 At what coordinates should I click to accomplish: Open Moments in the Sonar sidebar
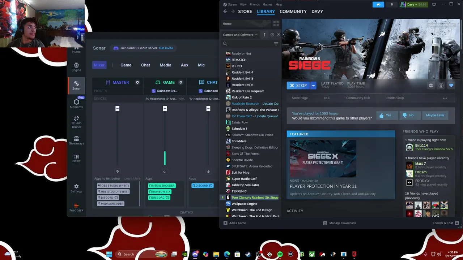76,103
